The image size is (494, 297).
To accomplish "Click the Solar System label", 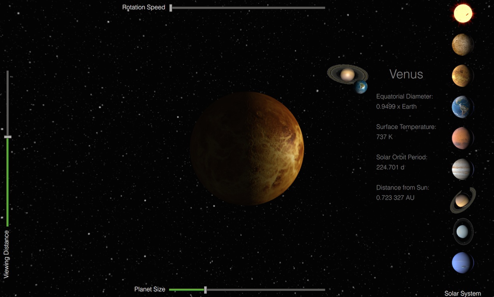I will point(463,293).
